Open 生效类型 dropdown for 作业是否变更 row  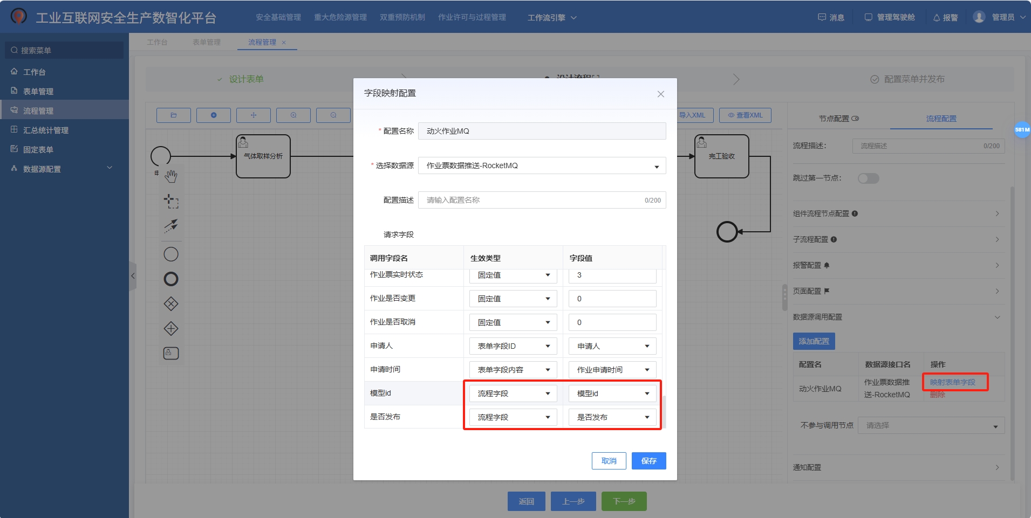(x=513, y=299)
